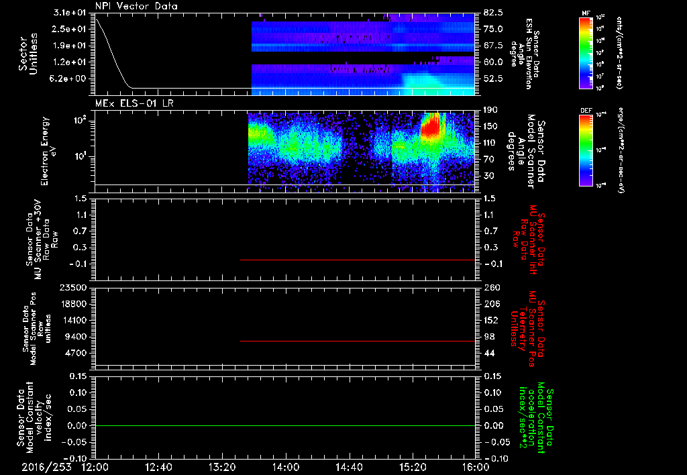687x475 pixels.
Task: Click the 44 telemetry position tick value
Action: pos(489,353)
